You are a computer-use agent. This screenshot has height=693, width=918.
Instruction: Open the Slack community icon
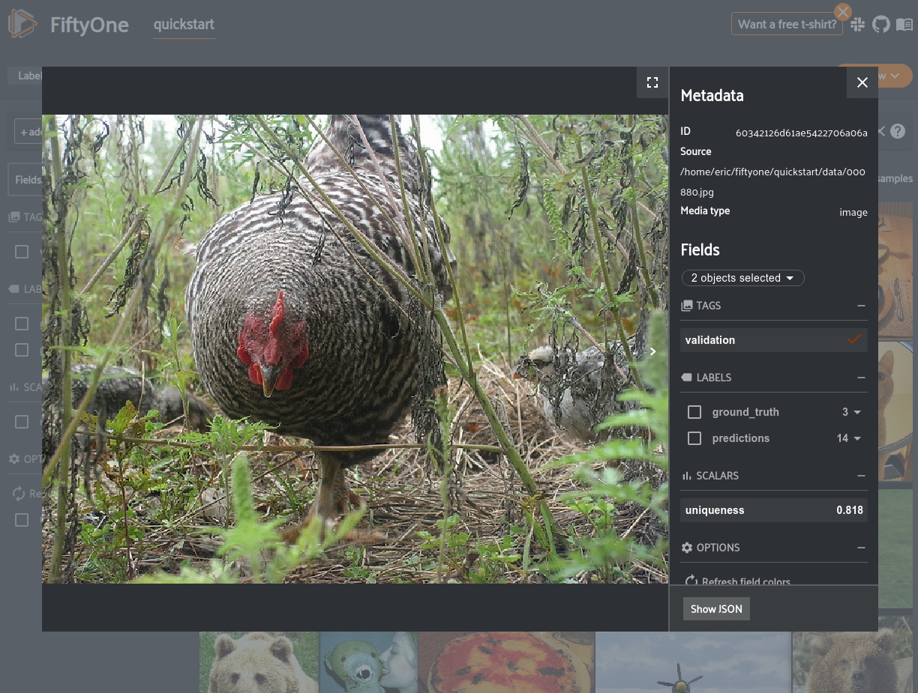pos(857,23)
